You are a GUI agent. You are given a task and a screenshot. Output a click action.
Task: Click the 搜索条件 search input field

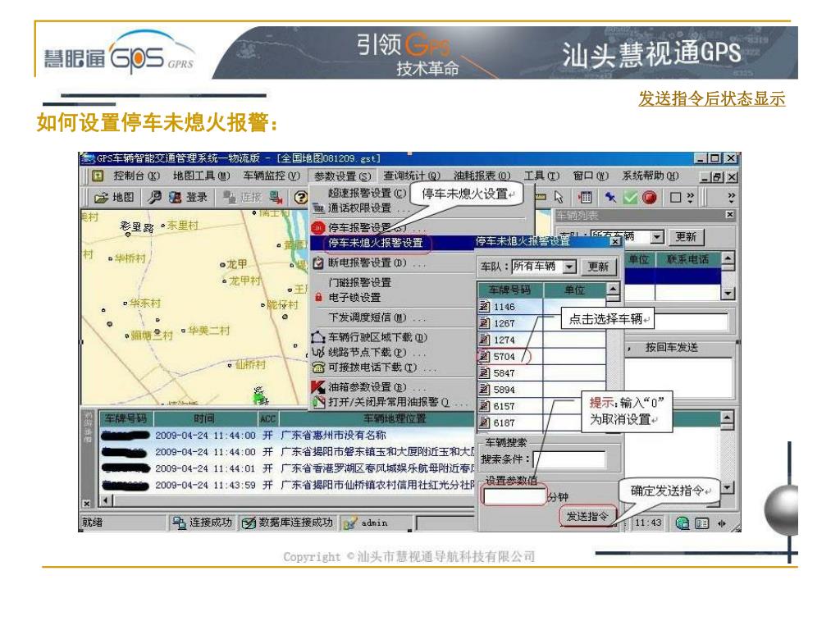click(x=569, y=459)
